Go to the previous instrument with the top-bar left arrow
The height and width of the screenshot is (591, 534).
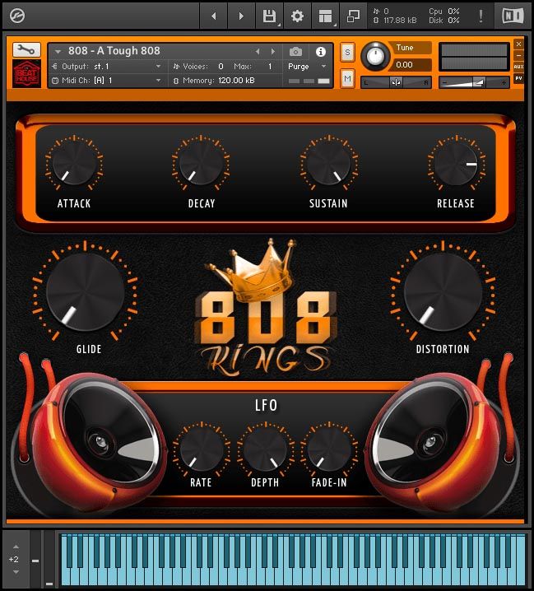[x=214, y=16]
